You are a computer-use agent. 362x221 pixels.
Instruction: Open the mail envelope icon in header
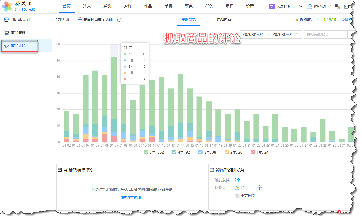coord(346,7)
